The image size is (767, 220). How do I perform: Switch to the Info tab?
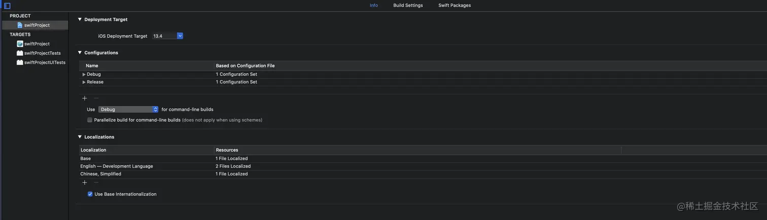pyautogui.click(x=374, y=6)
